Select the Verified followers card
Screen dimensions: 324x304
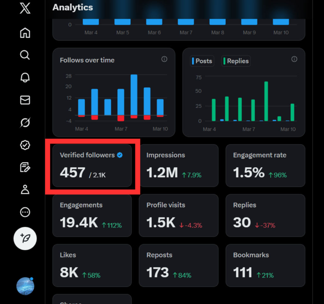click(x=92, y=166)
